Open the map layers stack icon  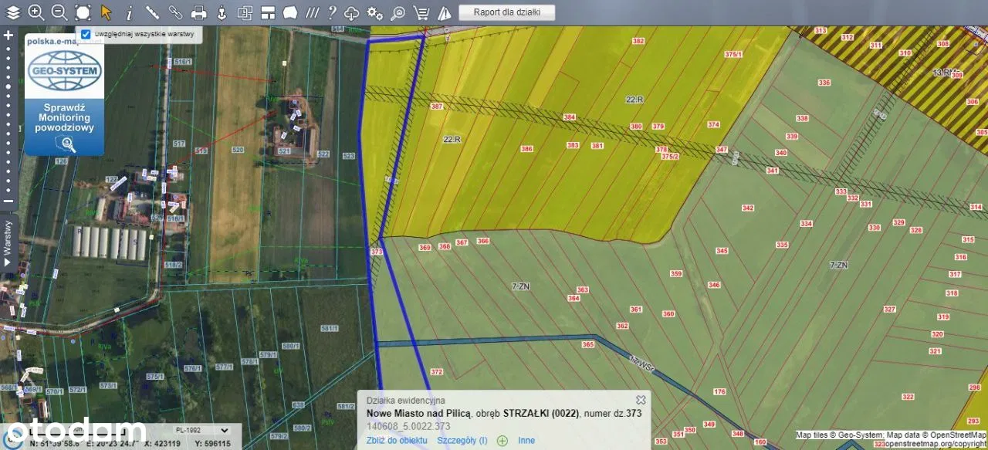pyautogui.click(x=13, y=12)
